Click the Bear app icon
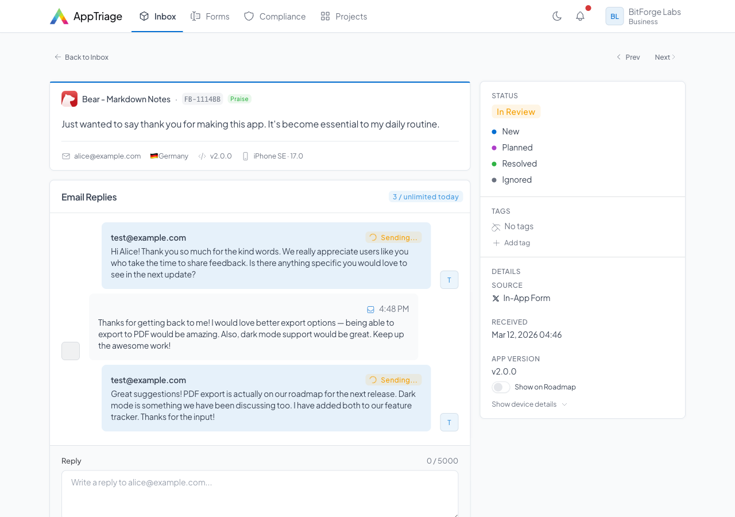Image resolution: width=735 pixels, height=517 pixels. [69, 99]
